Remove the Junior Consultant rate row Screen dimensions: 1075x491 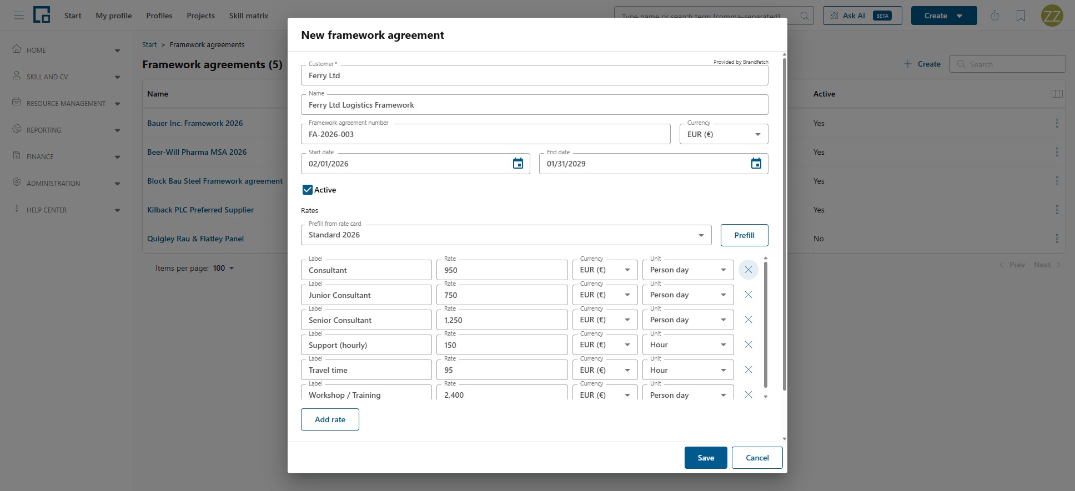pos(749,295)
